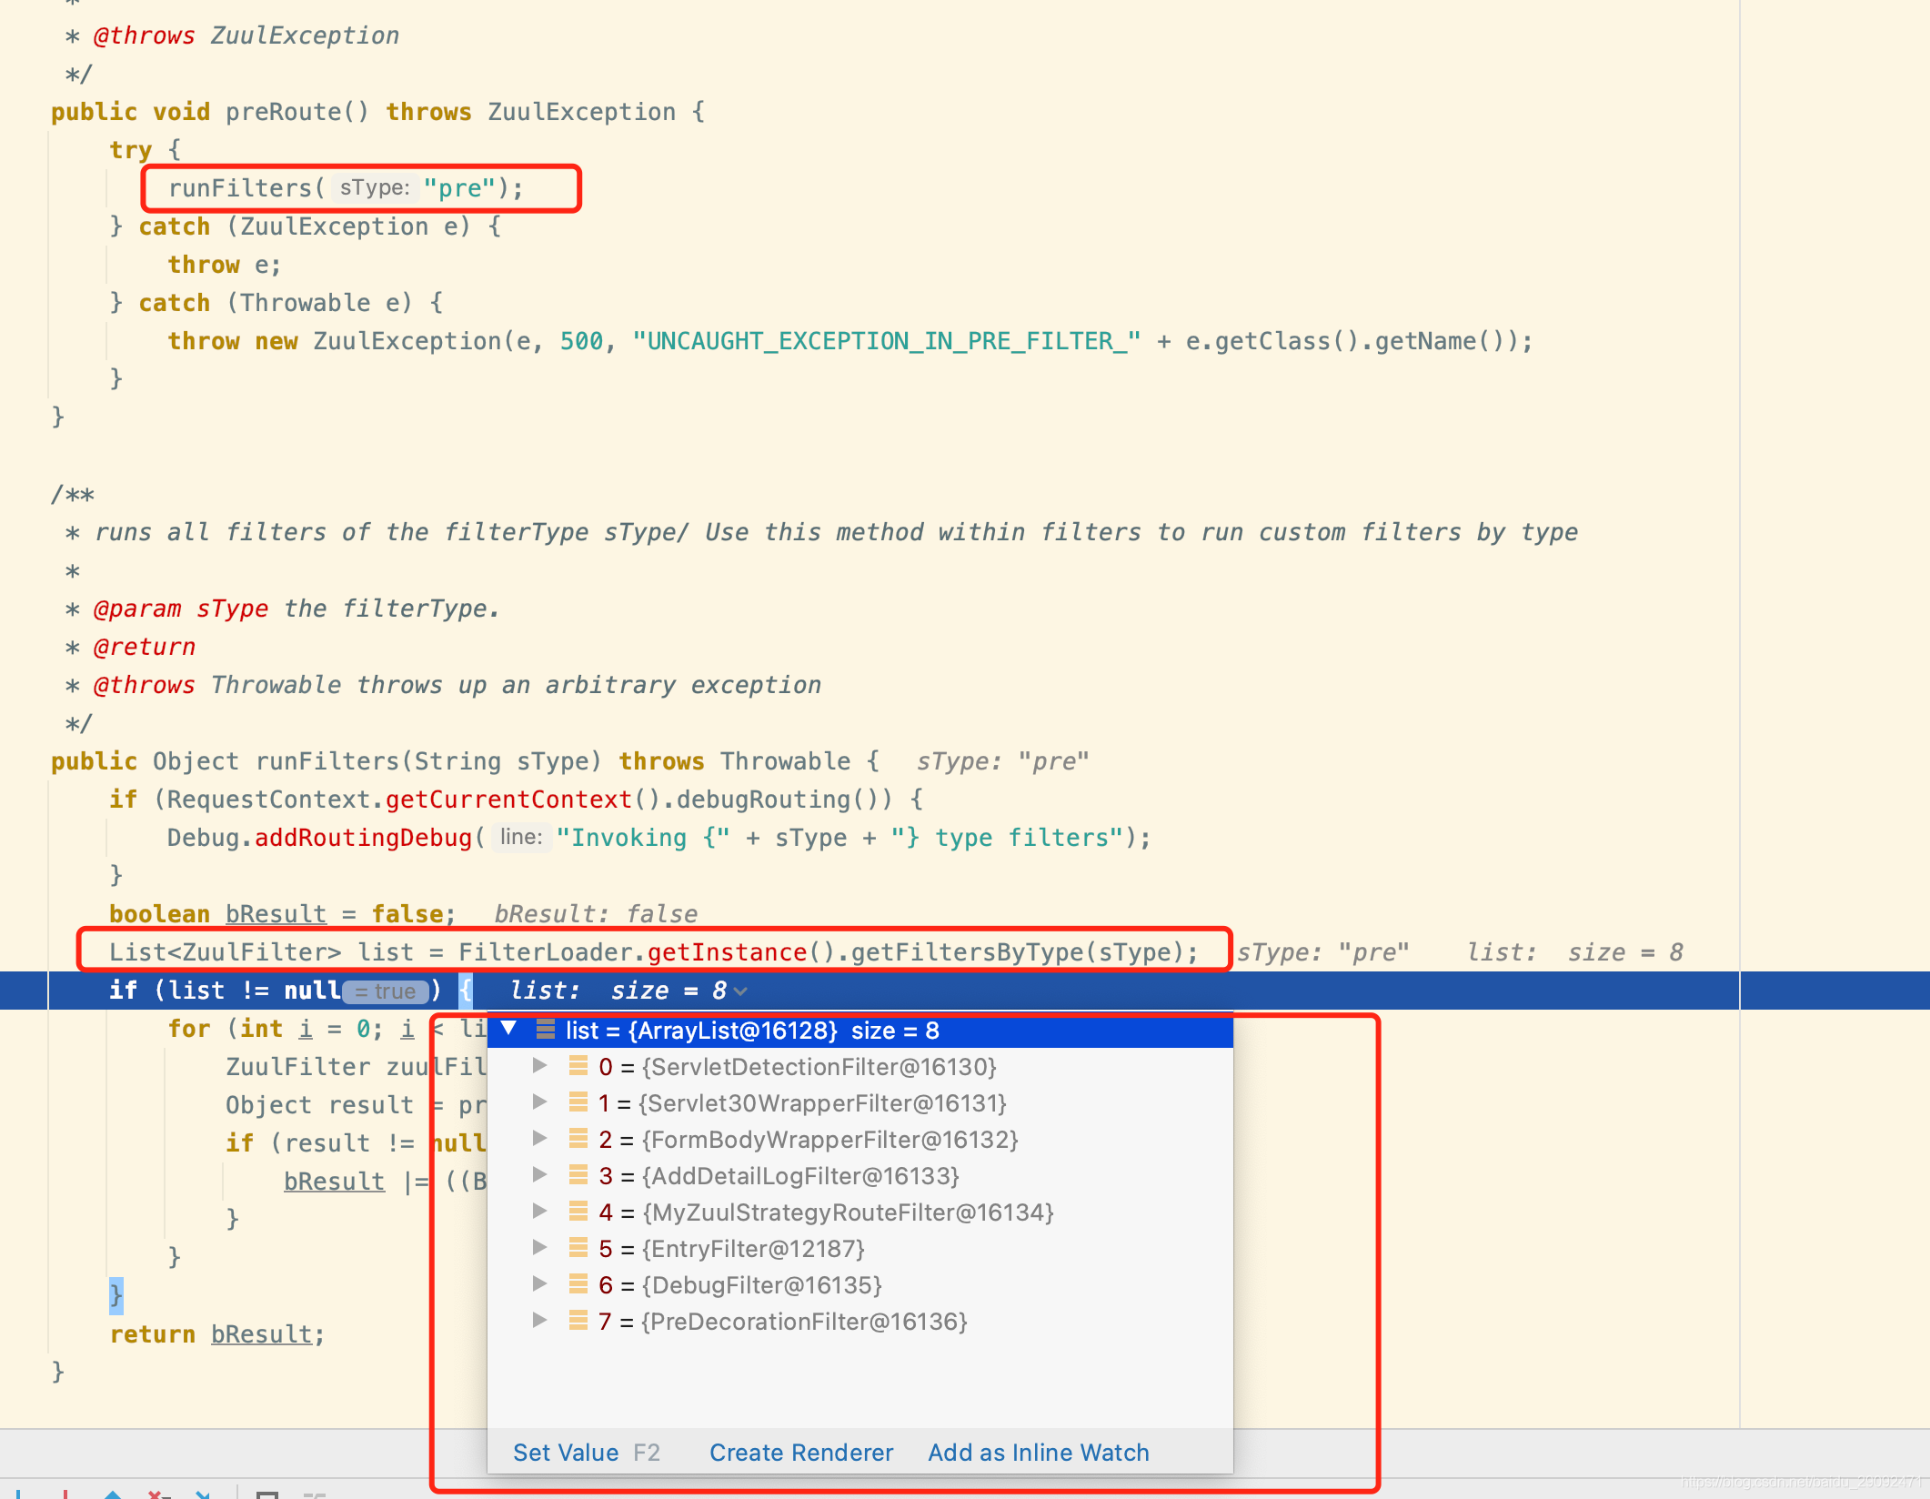Select the {EntryFilter@12187} row

pyautogui.click(x=860, y=1248)
